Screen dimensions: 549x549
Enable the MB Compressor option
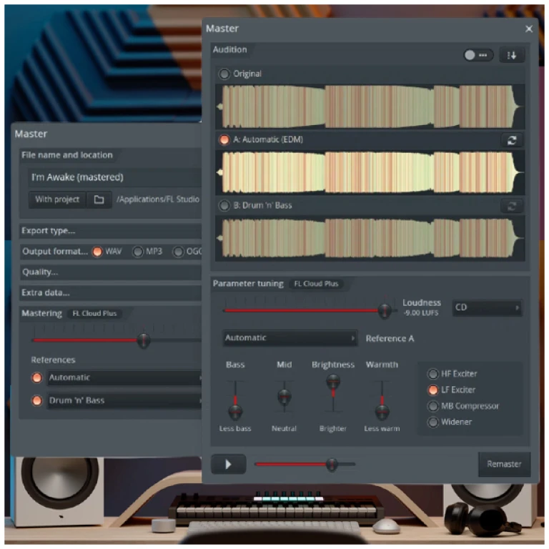pos(432,406)
